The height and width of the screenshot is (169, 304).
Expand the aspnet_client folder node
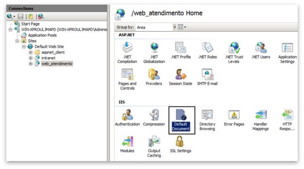(30, 53)
